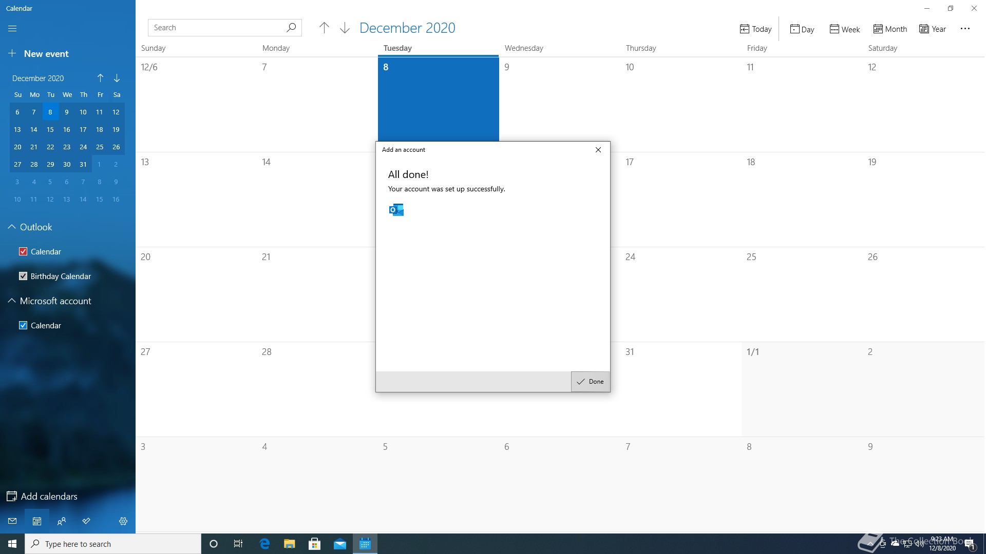Open the People app icon
Viewport: 986px width, 554px height.
point(62,521)
